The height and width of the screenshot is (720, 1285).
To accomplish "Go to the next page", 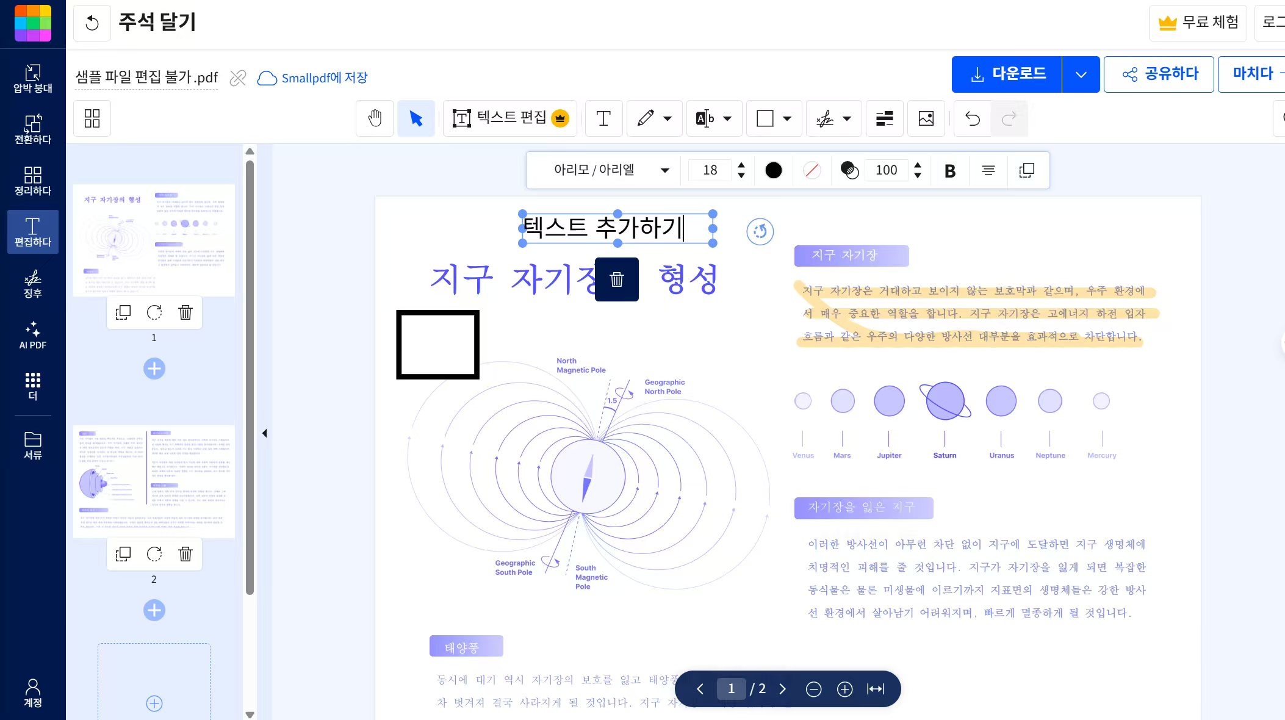I will [x=783, y=689].
